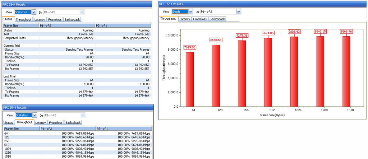This screenshot has height=159, width=368.
Task: Click the P2-->P1 column header in throughput table
Action: (x=123, y=128)
